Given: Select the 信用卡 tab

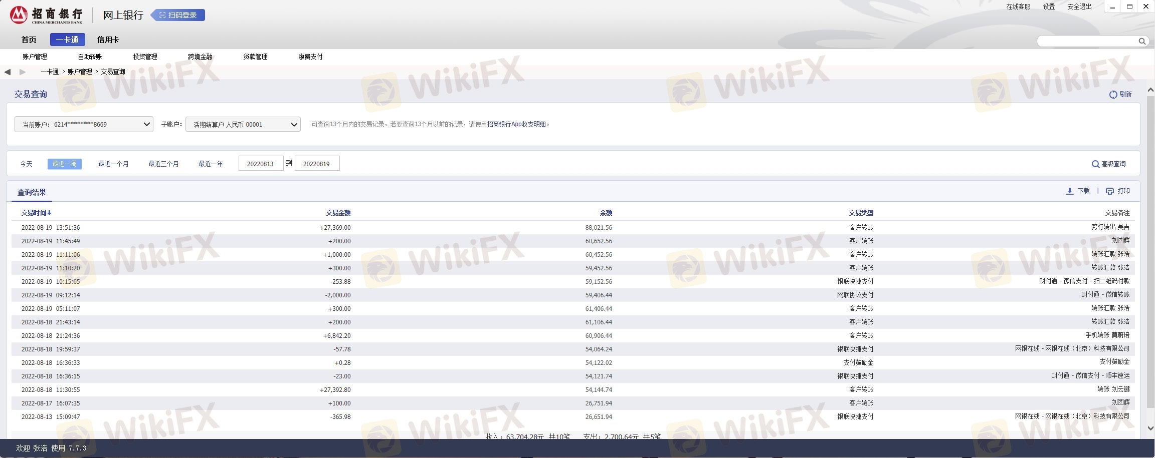Looking at the screenshot, I should 108,40.
